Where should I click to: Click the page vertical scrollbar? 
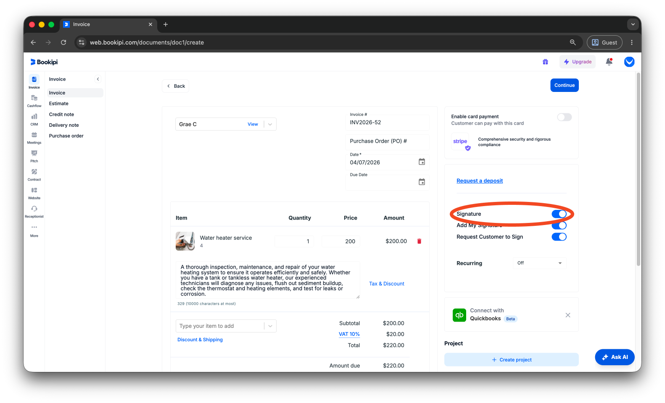pos(638,170)
